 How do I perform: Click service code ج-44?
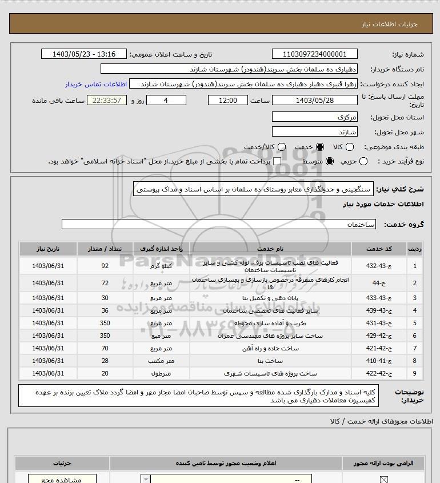[379, 283]
